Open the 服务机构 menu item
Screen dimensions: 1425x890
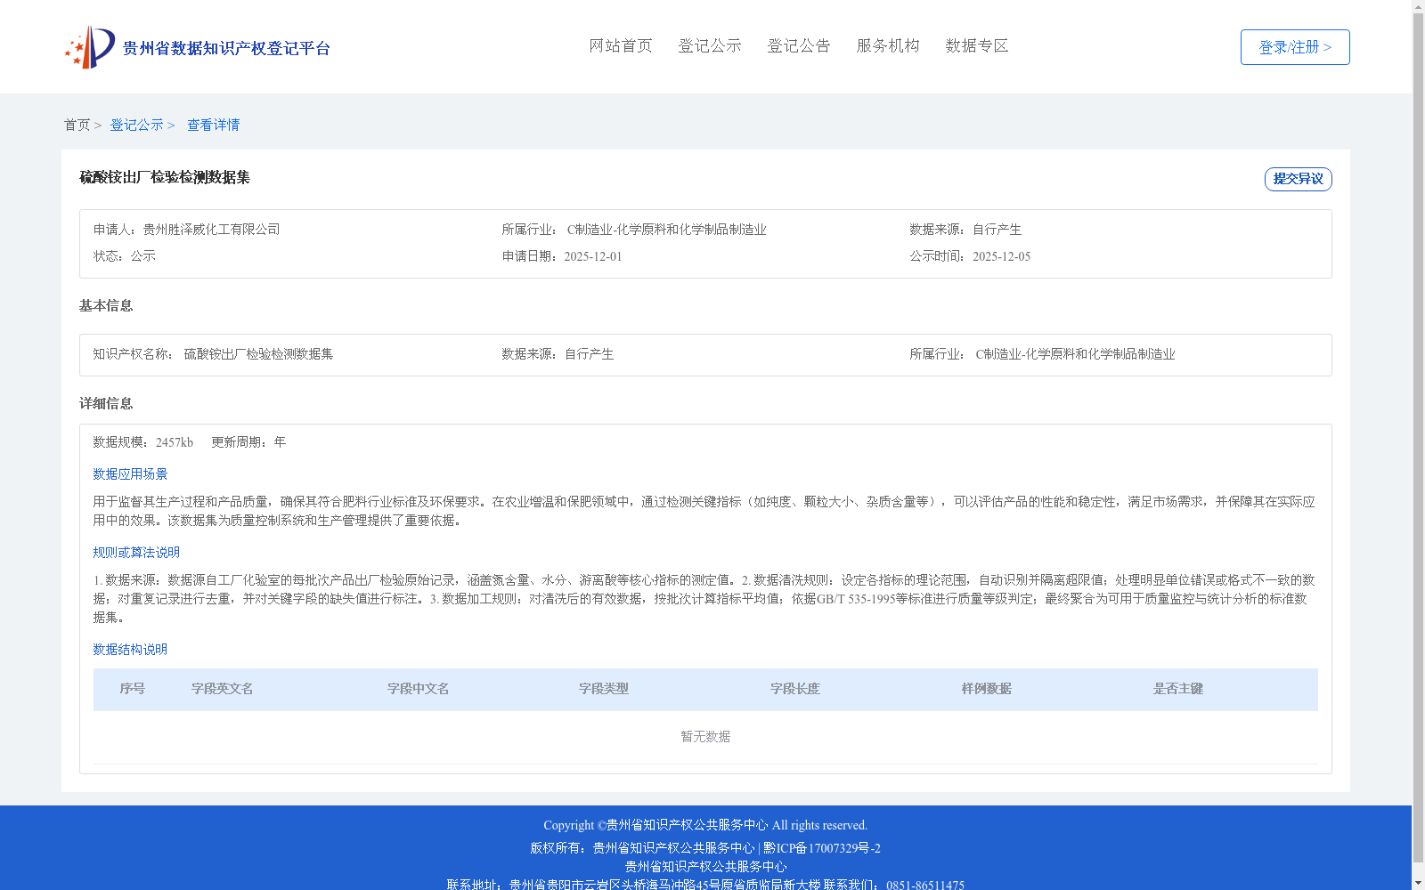pyautogui.click(x=887, y=45)
